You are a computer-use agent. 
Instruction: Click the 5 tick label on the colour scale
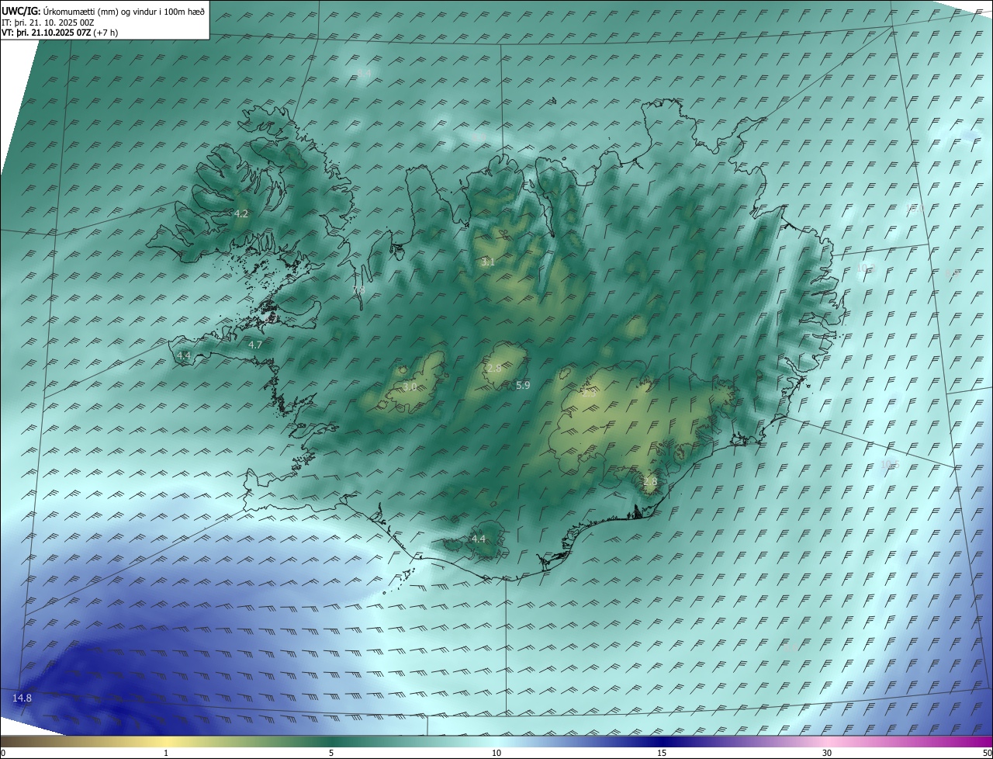[331, 753]
